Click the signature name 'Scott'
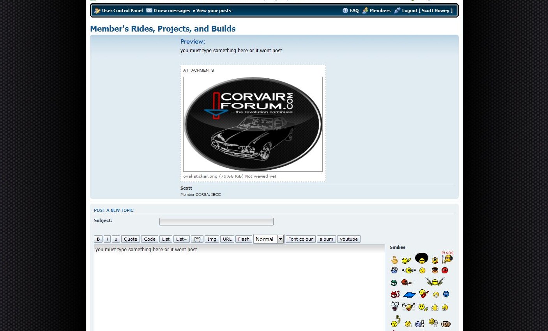This screenshot has height=331, width=548. [186, 188]
